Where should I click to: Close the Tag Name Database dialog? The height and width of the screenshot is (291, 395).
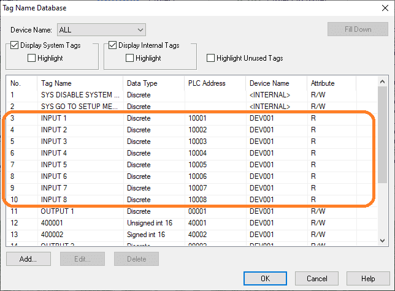[x=385, y=8]
